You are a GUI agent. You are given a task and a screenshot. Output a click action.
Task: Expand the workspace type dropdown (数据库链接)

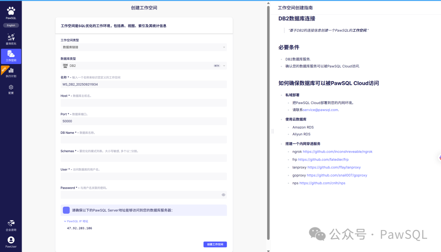143,47
